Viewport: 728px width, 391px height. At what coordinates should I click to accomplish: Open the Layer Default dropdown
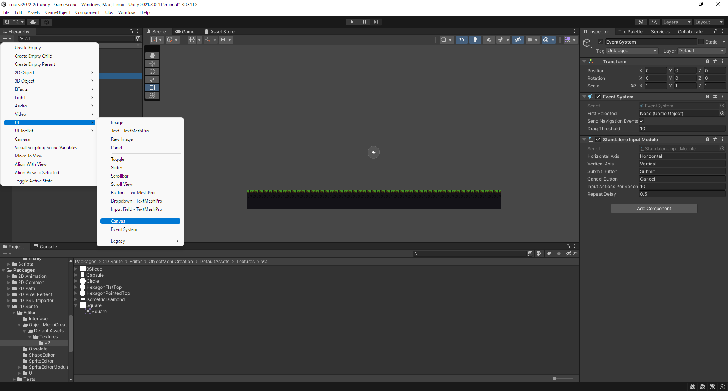(701, 51)
